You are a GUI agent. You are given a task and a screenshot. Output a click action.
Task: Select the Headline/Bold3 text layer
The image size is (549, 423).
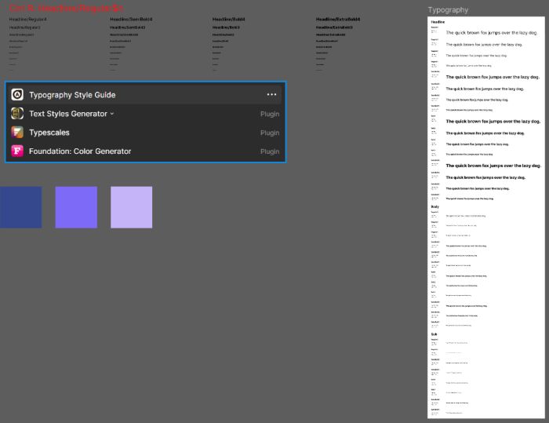pyautogui.click(x=226, y=27)
